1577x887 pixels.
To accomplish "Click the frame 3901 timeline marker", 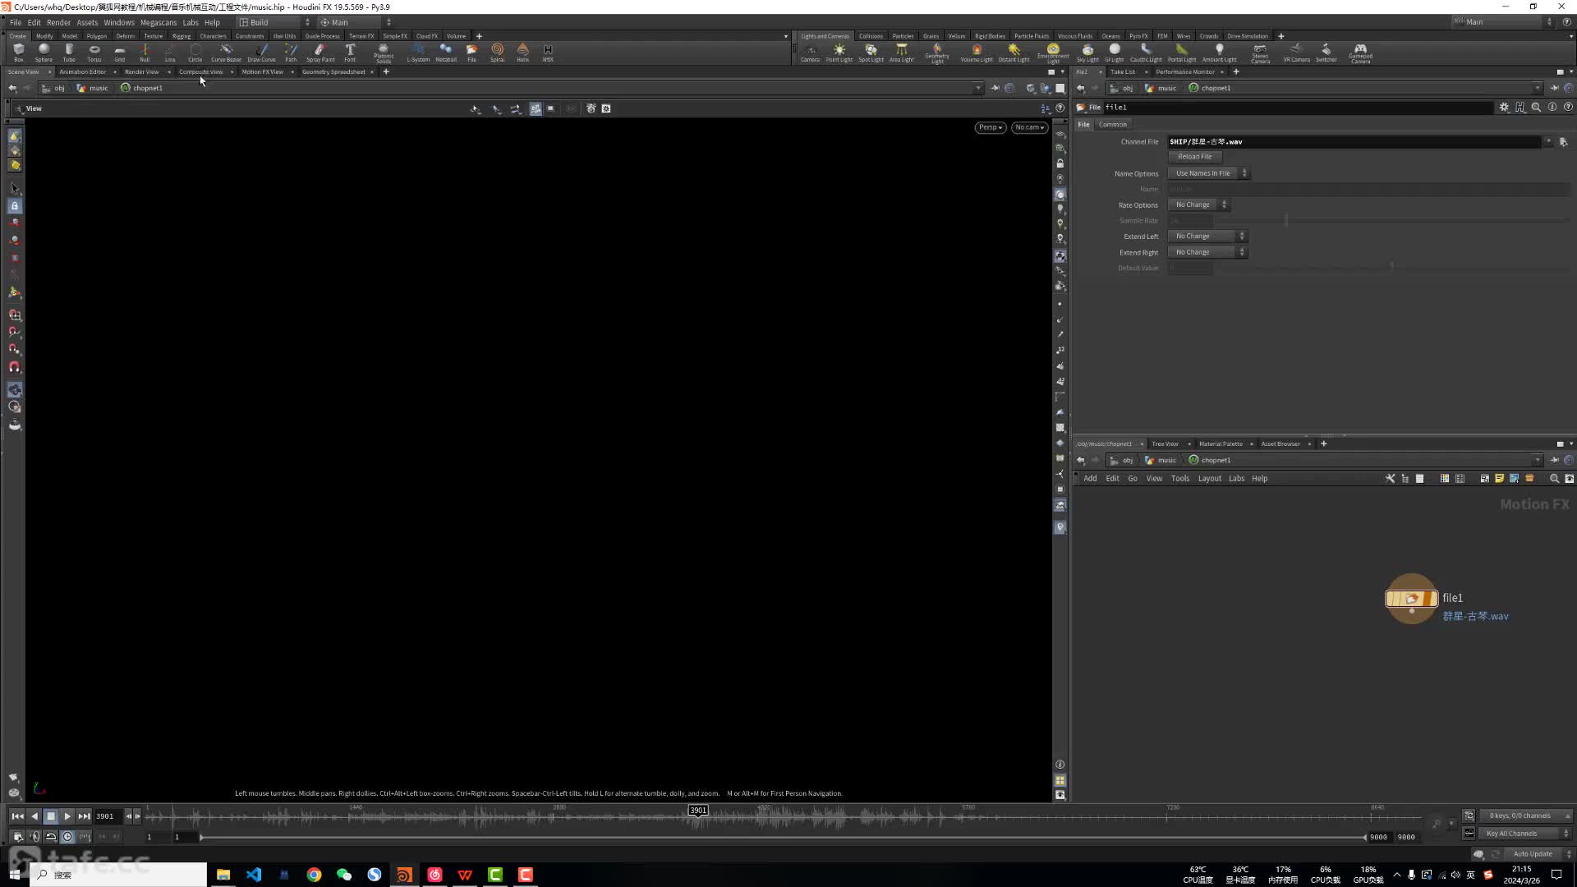I will [x=697, y=811].
